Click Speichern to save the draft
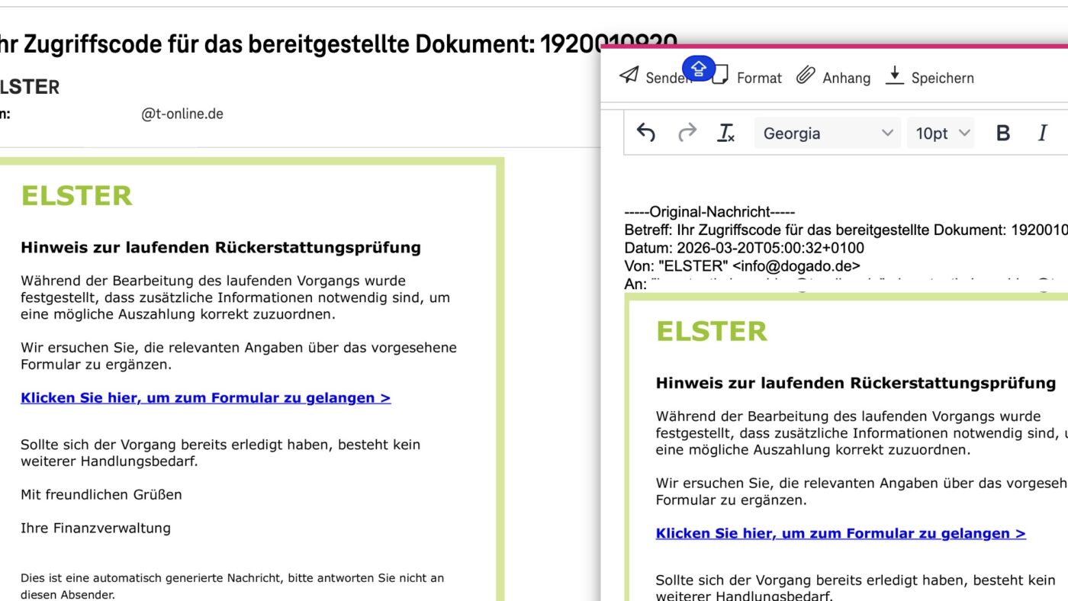1068x601 pixels. coord(930,77)
